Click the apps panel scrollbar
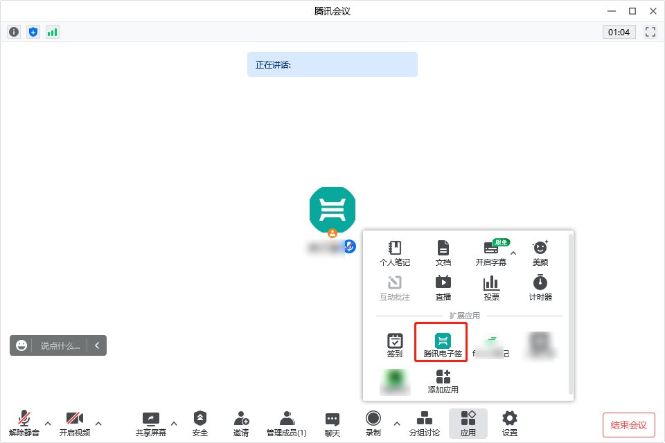 pyautogui.click(x=570, y=314)
